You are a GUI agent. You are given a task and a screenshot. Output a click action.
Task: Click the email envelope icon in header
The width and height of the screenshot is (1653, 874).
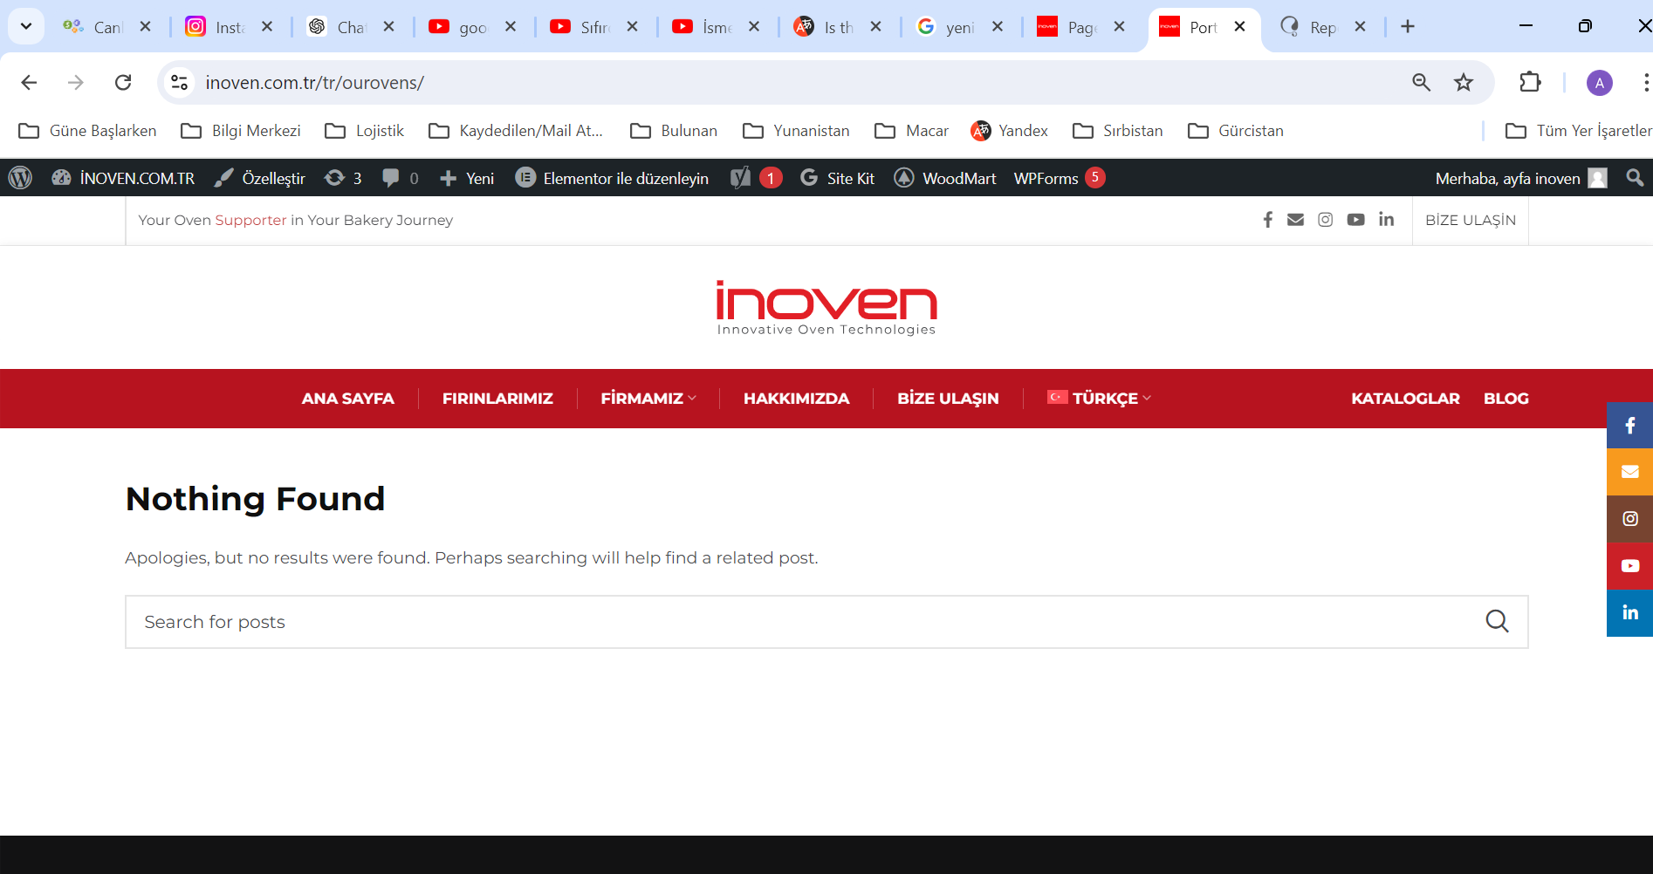coord(1296,220)
